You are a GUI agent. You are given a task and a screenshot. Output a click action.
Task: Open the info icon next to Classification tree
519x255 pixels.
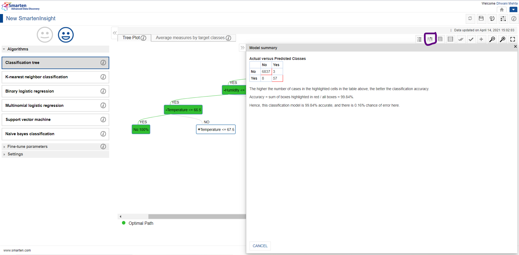pyautogui.click(x=103, y=63)
